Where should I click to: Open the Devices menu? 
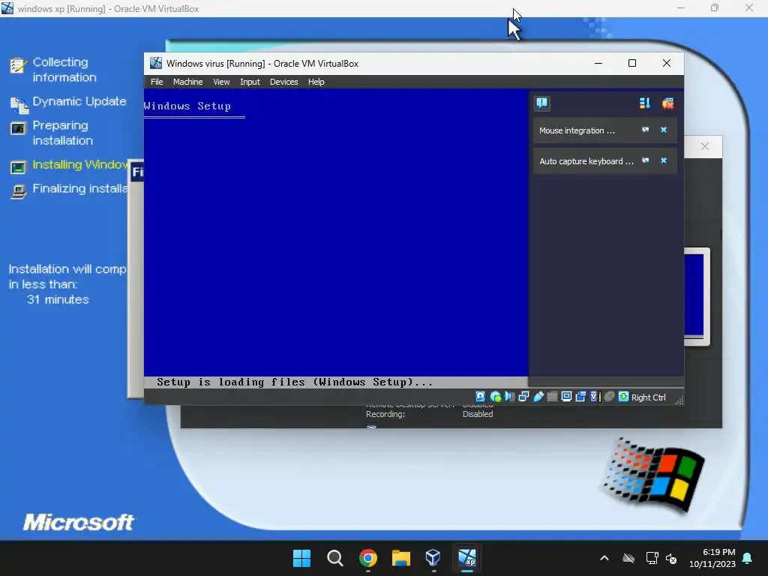[283, 82]
